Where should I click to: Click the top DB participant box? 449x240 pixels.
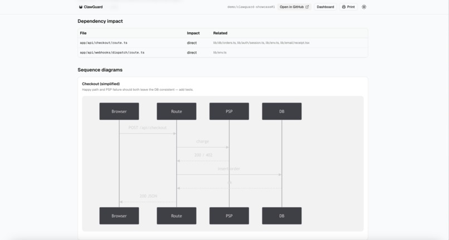pyautogui.click(x=282, y=111)
